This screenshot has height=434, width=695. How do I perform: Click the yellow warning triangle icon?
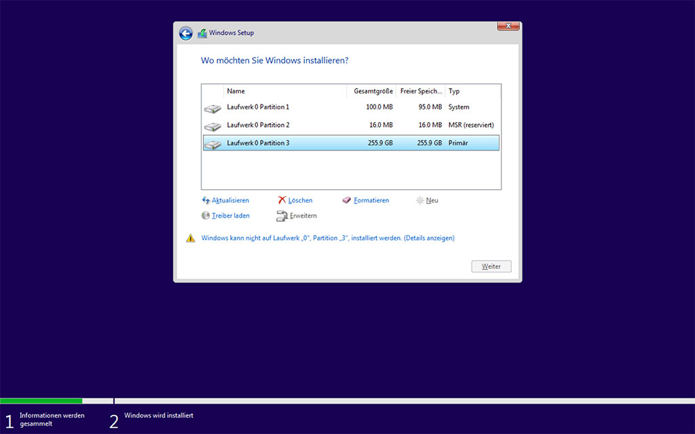191,238
